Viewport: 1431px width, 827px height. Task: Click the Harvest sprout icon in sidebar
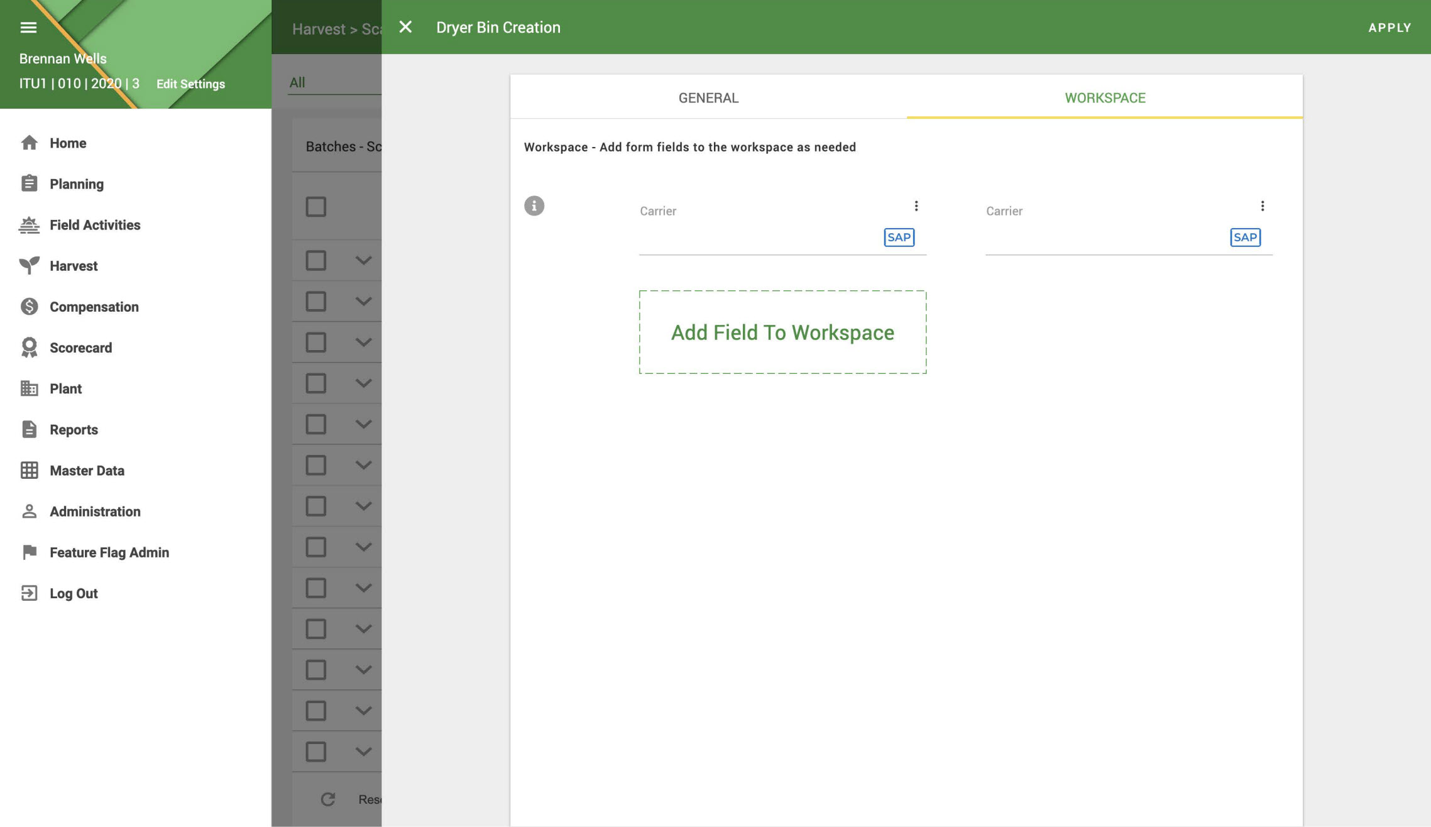click(x=29, y=266)
